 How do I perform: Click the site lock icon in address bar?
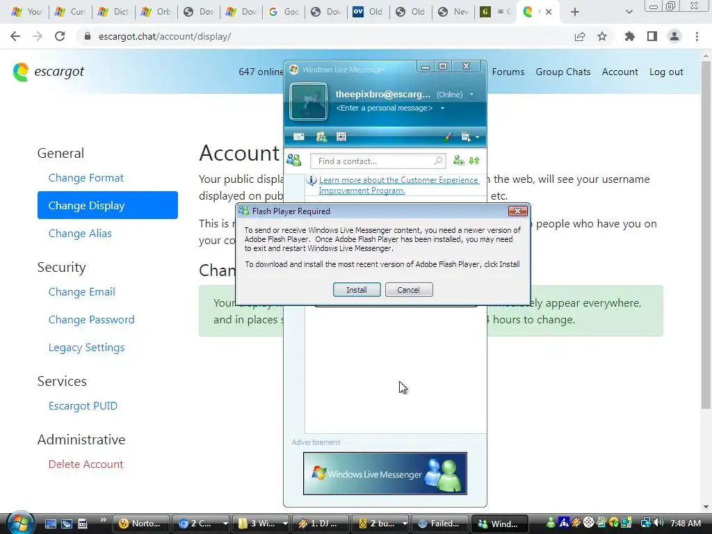tap(88, 36)
